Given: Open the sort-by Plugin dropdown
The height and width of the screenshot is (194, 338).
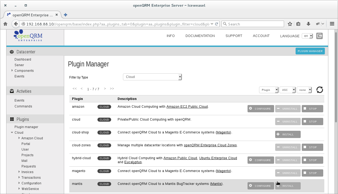Looking at the screenshot, I should [x=269, y=90].
